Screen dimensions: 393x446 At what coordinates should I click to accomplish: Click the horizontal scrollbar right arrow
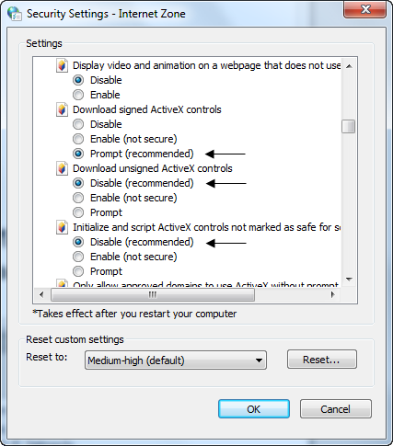coord(333,294)
